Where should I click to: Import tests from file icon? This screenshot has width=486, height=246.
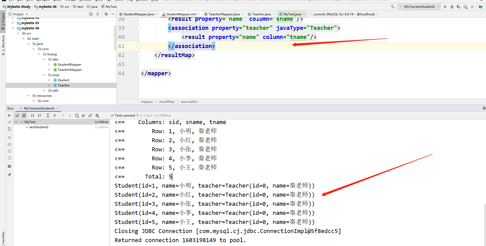pyautogui.click(x=84, y=115)
